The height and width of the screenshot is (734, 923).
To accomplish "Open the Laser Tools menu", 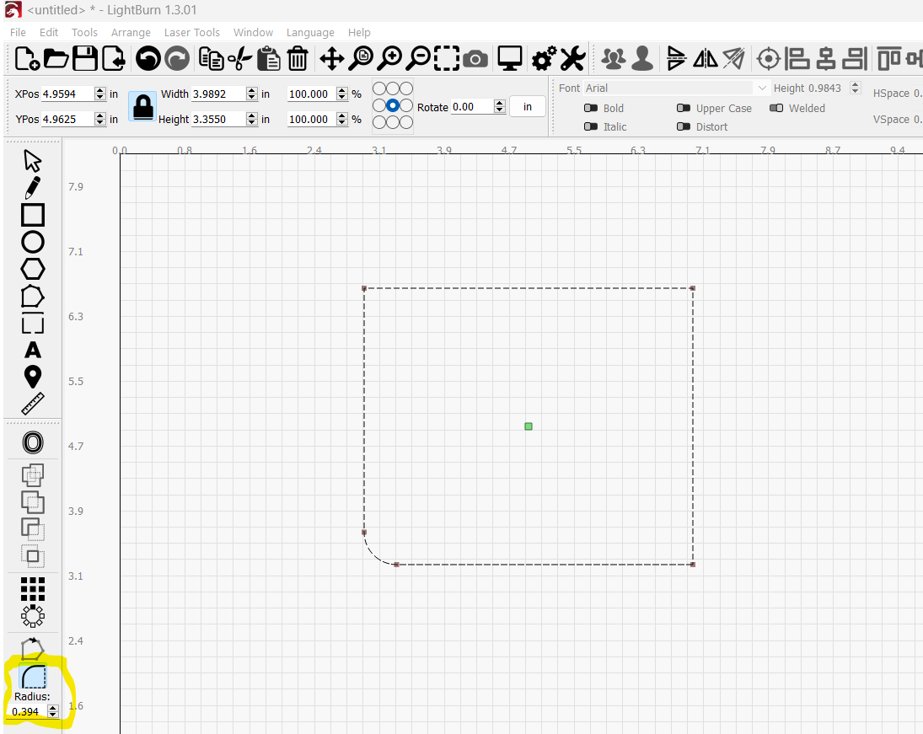I will tap(192, 32).
